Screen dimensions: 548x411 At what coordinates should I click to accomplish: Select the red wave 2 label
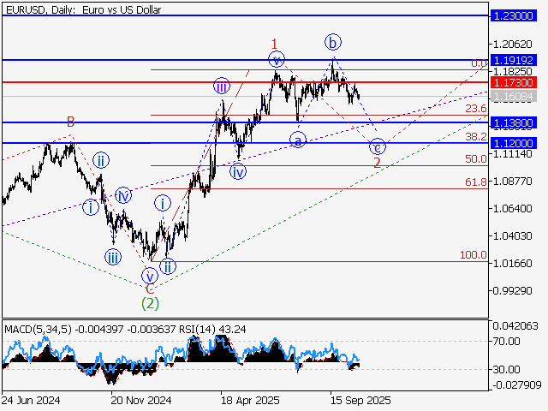[x=376, y=163]
